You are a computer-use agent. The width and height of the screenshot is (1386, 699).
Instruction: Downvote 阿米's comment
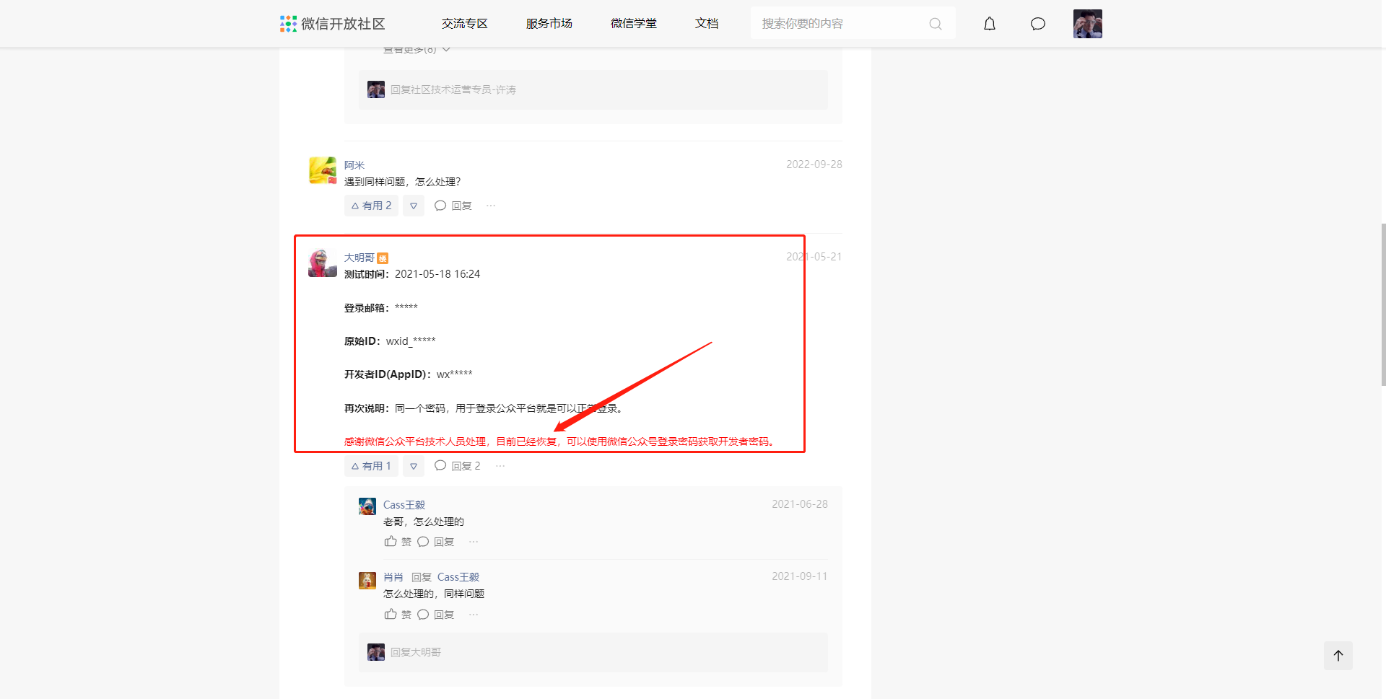coord(414,206)
